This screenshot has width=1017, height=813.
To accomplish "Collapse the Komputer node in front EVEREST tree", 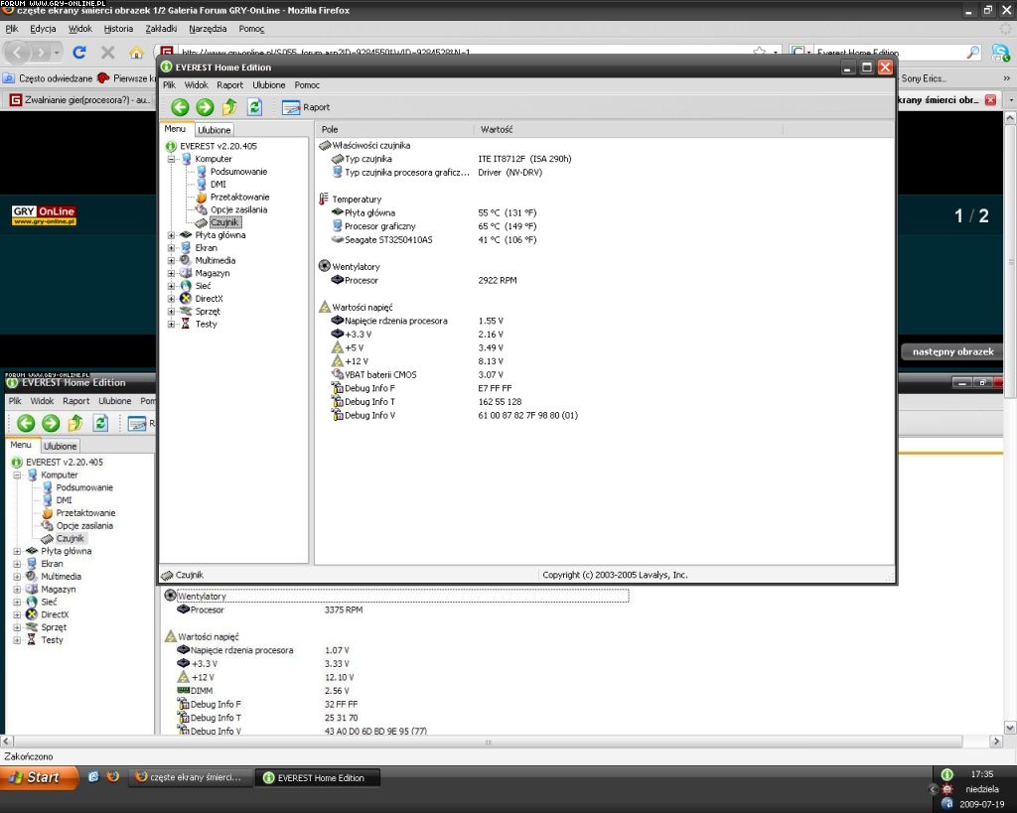I will pyautogui.click(x=172, y=159).
